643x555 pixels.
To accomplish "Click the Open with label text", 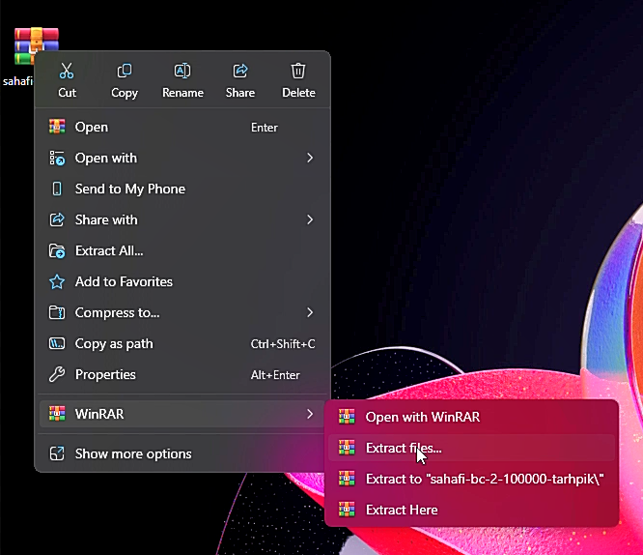I will [x=106, y=159].
